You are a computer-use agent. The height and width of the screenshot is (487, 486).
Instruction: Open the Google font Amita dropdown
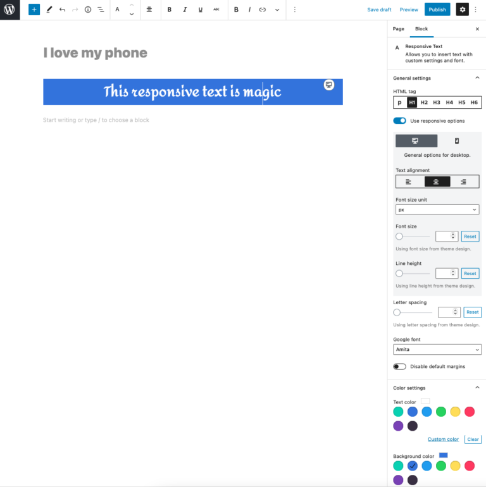point(437,350)
